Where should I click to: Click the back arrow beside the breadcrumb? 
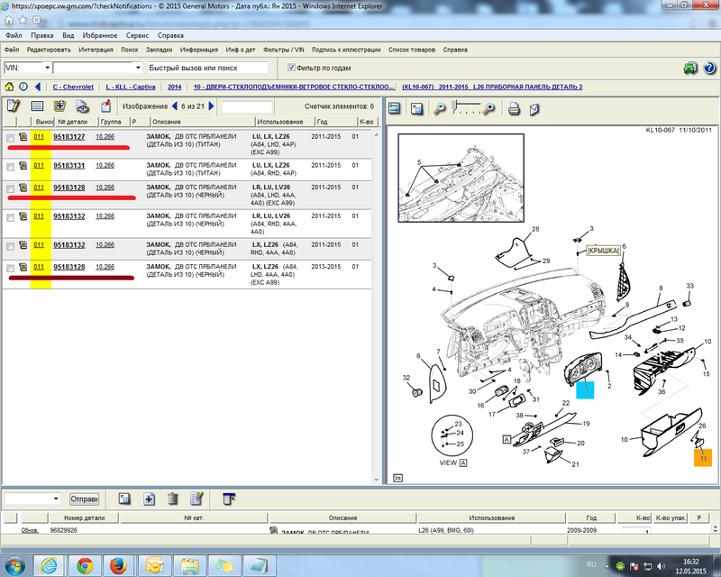pyautogui.click(x=38, y=87)
